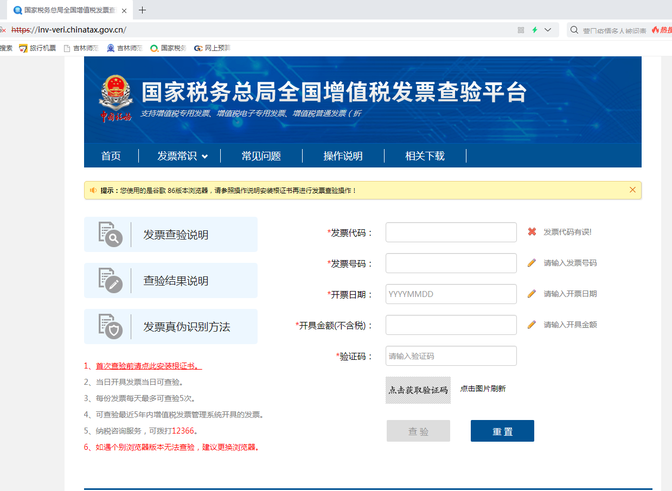672x491 pixels.
Task: Open the 相关下载 navigation item
Action: coord(425,156)
